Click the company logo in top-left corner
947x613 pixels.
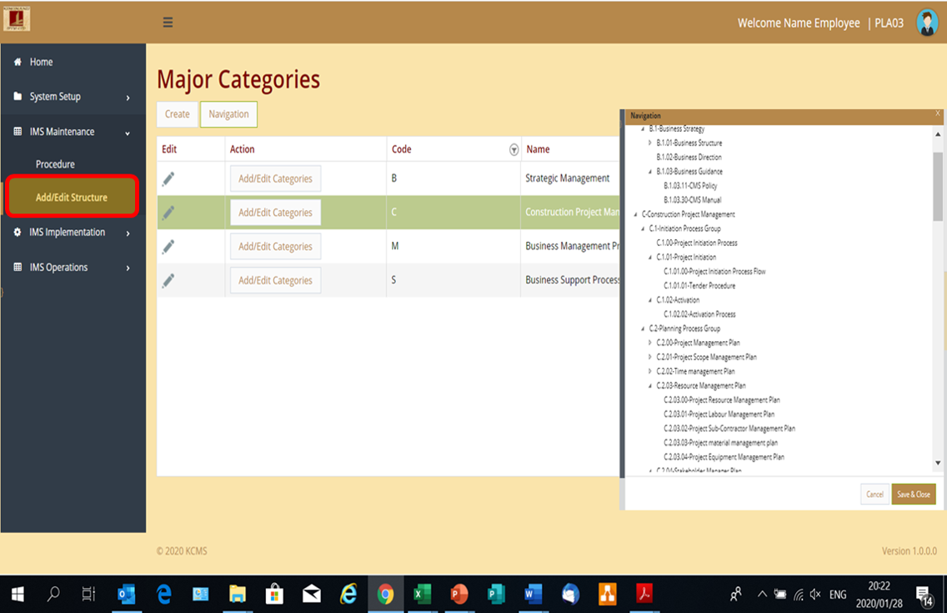point(17,18)
